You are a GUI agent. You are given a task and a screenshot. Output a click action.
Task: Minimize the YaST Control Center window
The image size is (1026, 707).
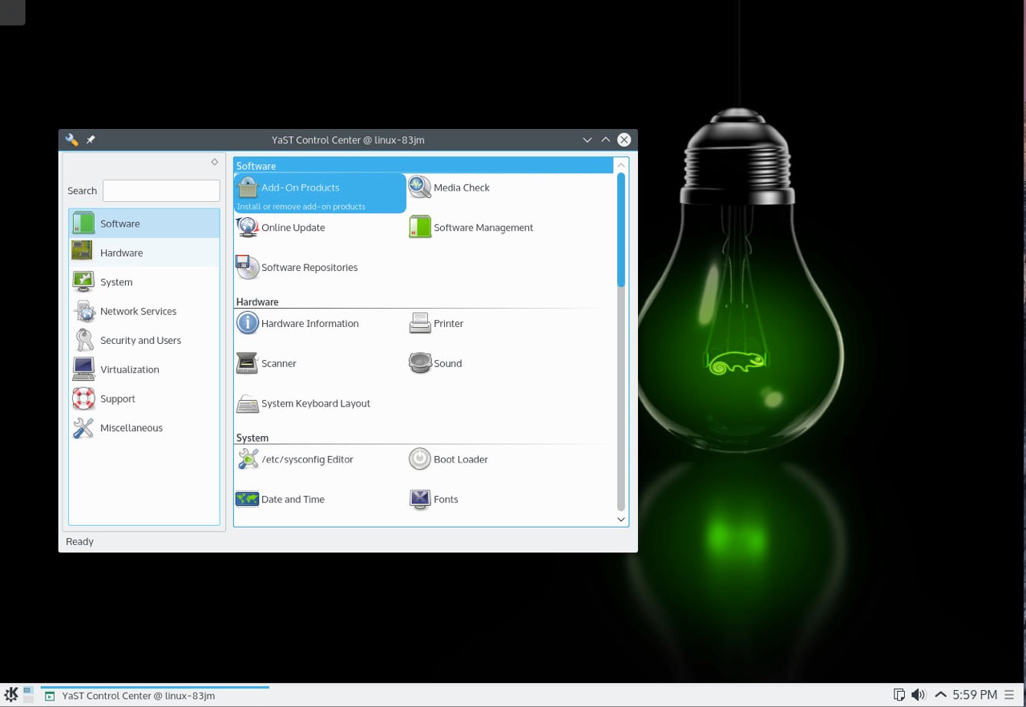click(x=587, y=139)
